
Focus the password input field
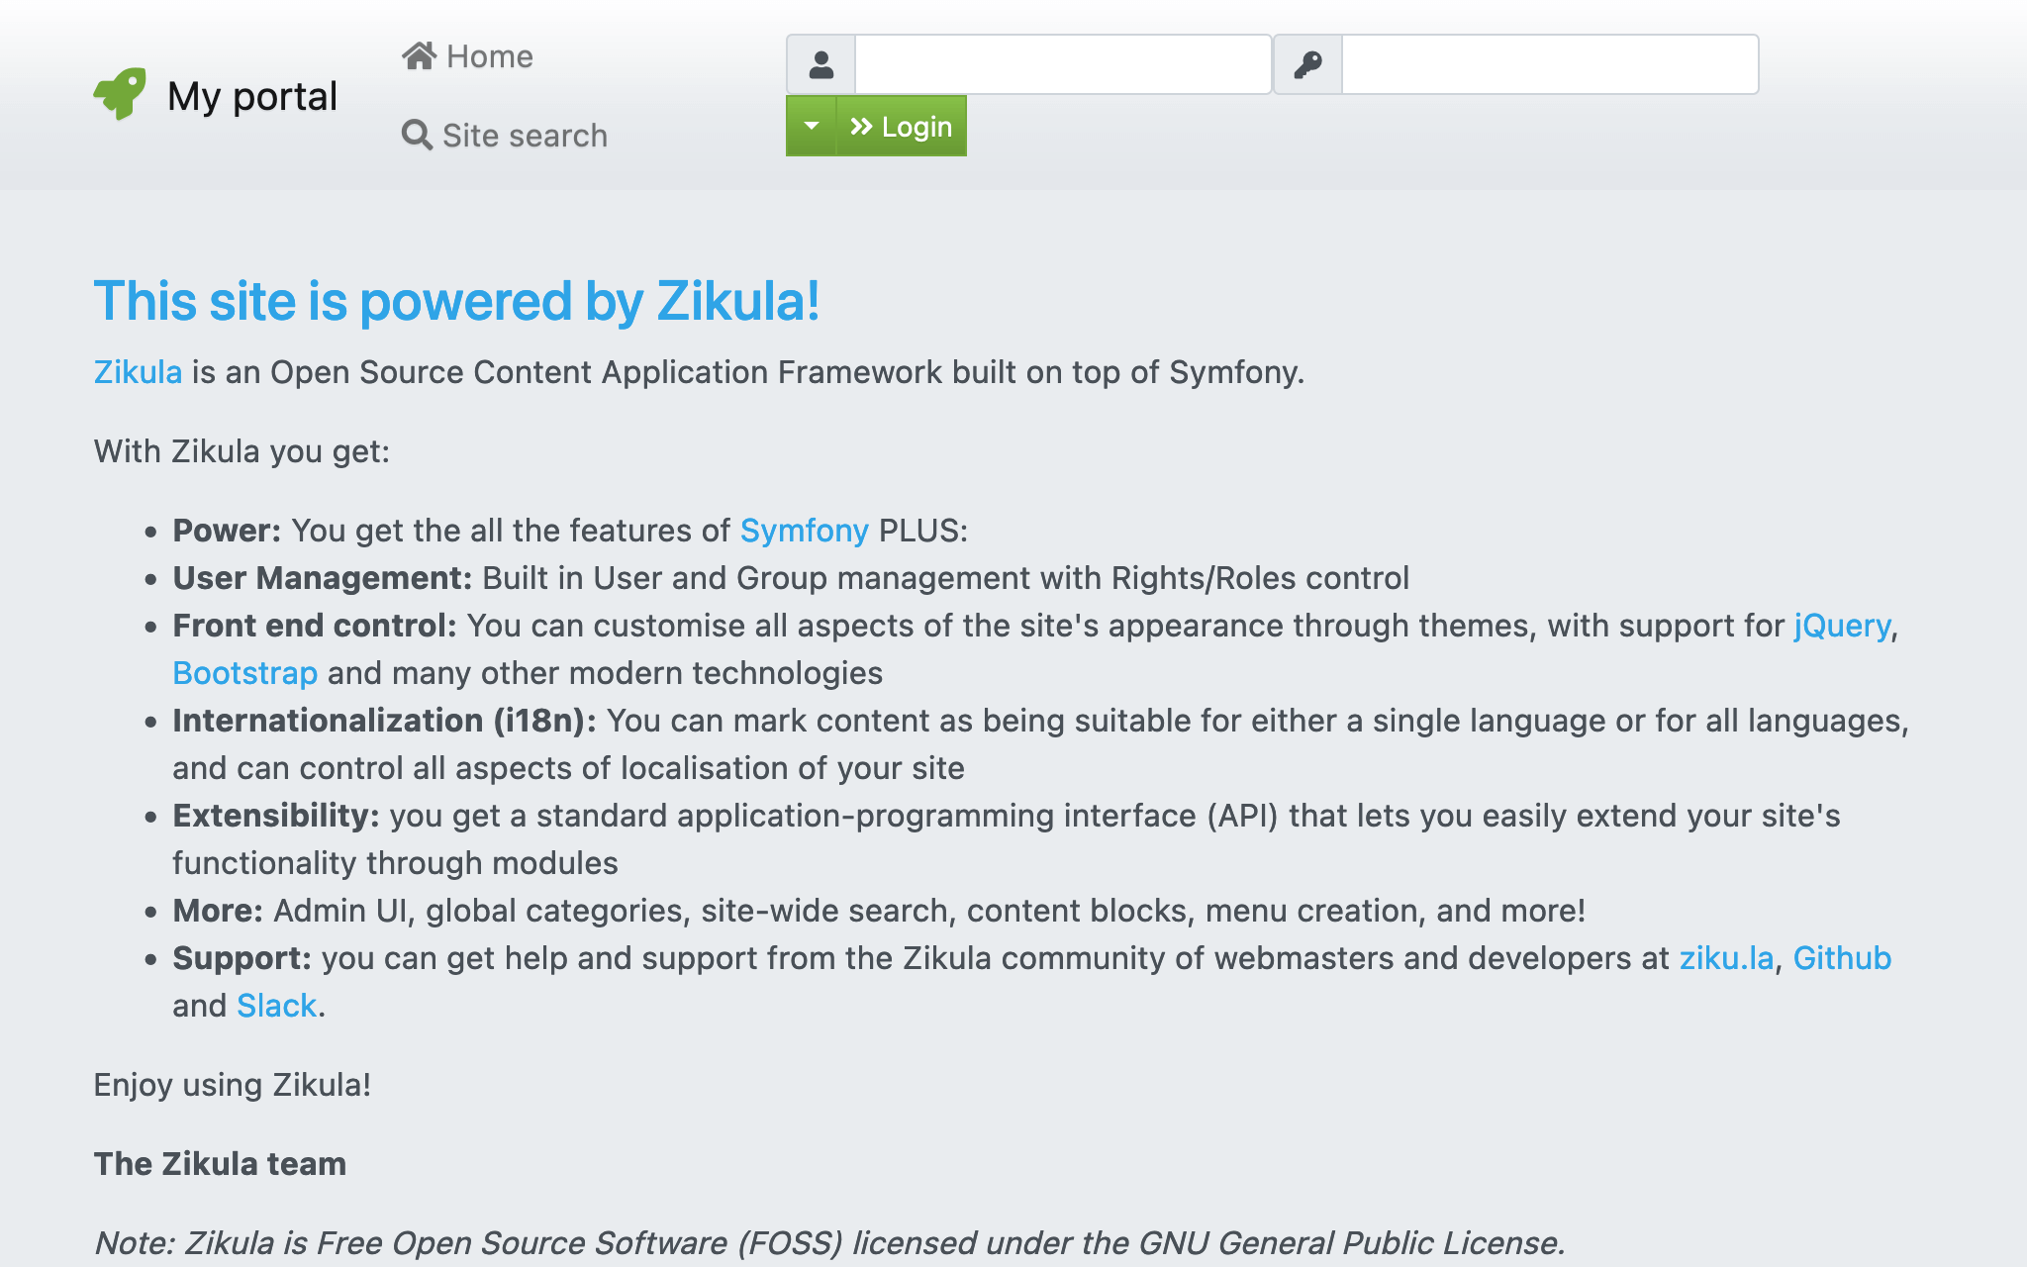click(x=1549, y=65)
